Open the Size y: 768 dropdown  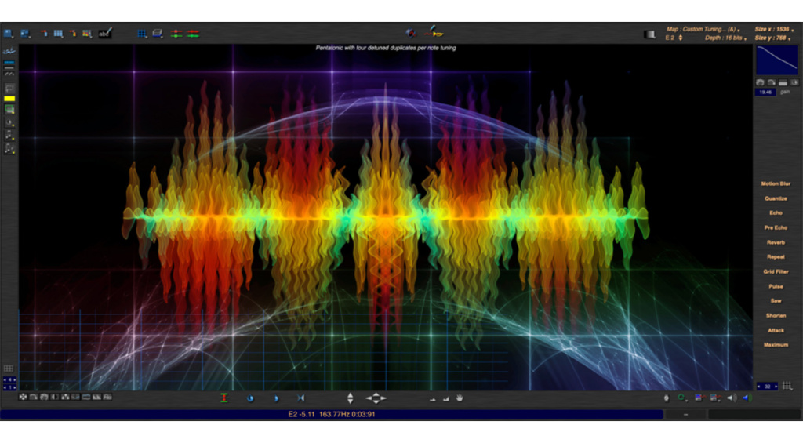click(x=772, y=38)
